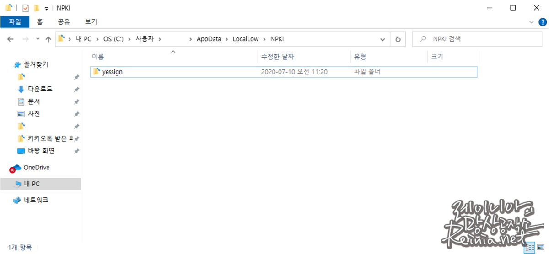
Task: Click the yessign folder icon
Action: pyautogui.click(x=96, y=72)
